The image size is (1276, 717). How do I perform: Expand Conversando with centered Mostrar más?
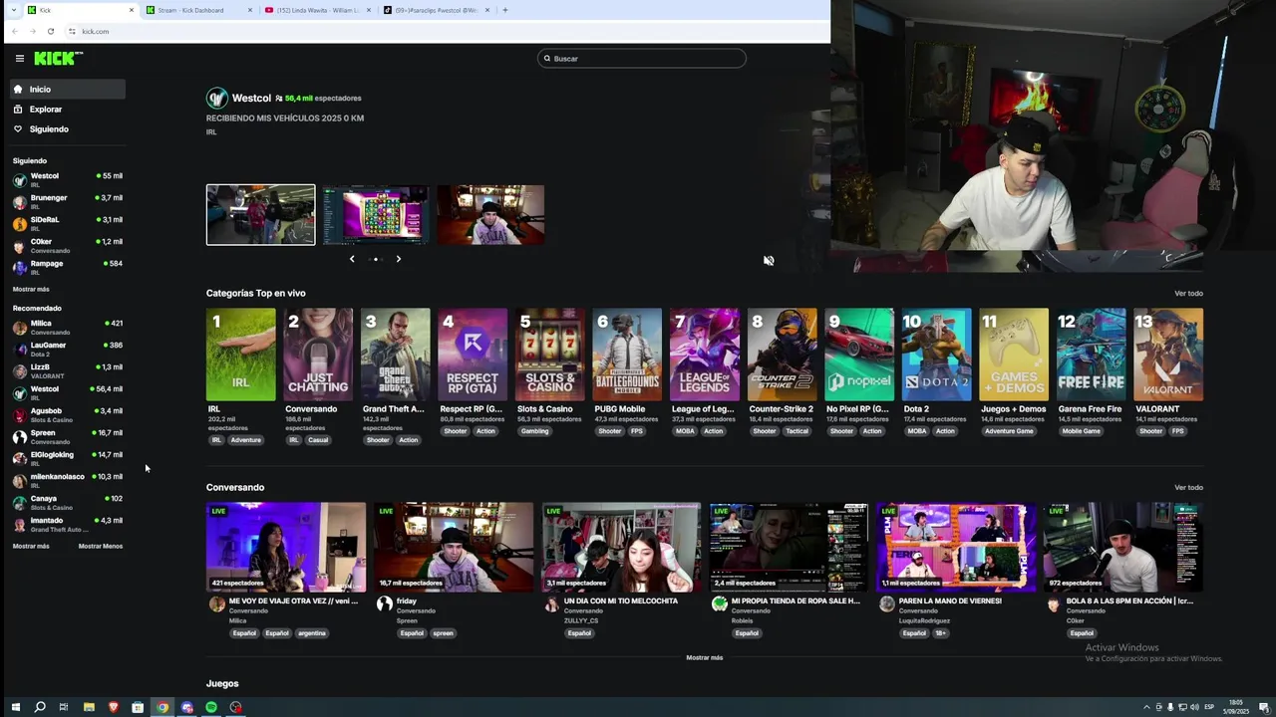(705, 657)
